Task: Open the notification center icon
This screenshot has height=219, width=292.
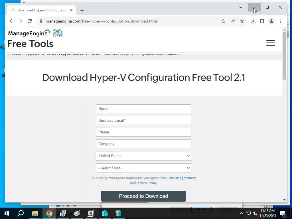Action: coord(283,213)
